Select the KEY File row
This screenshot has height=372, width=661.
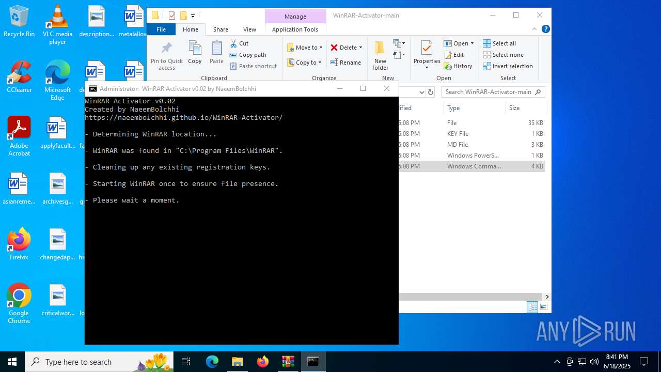click(472, 134)
